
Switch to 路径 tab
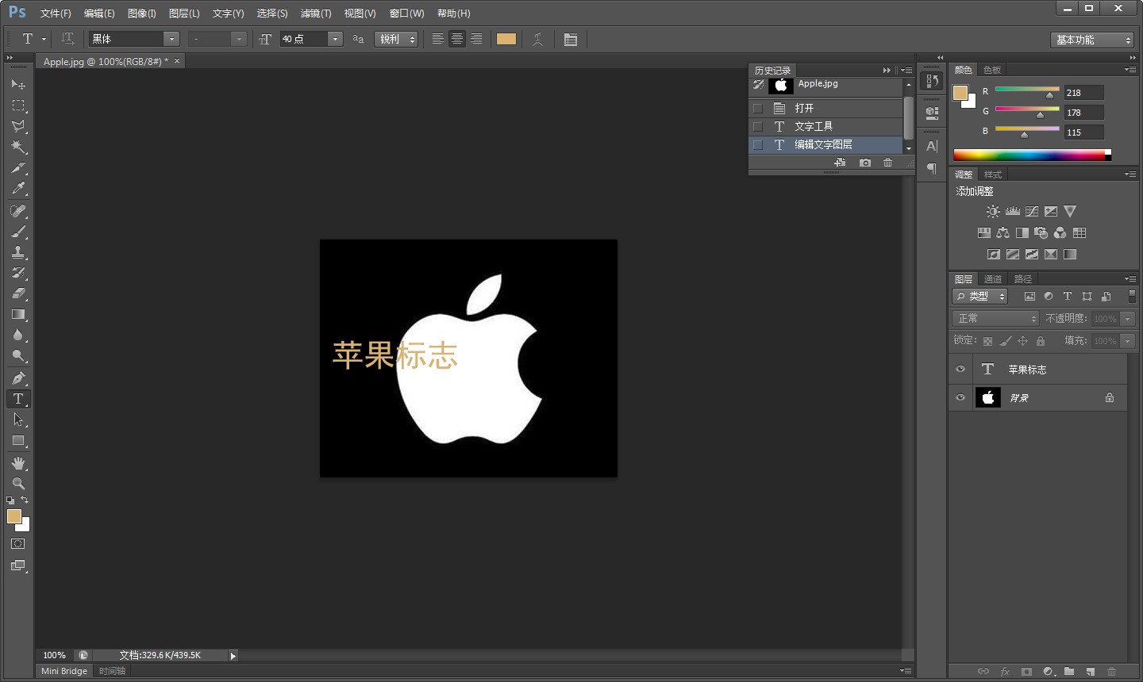[x=1023, y=279]
